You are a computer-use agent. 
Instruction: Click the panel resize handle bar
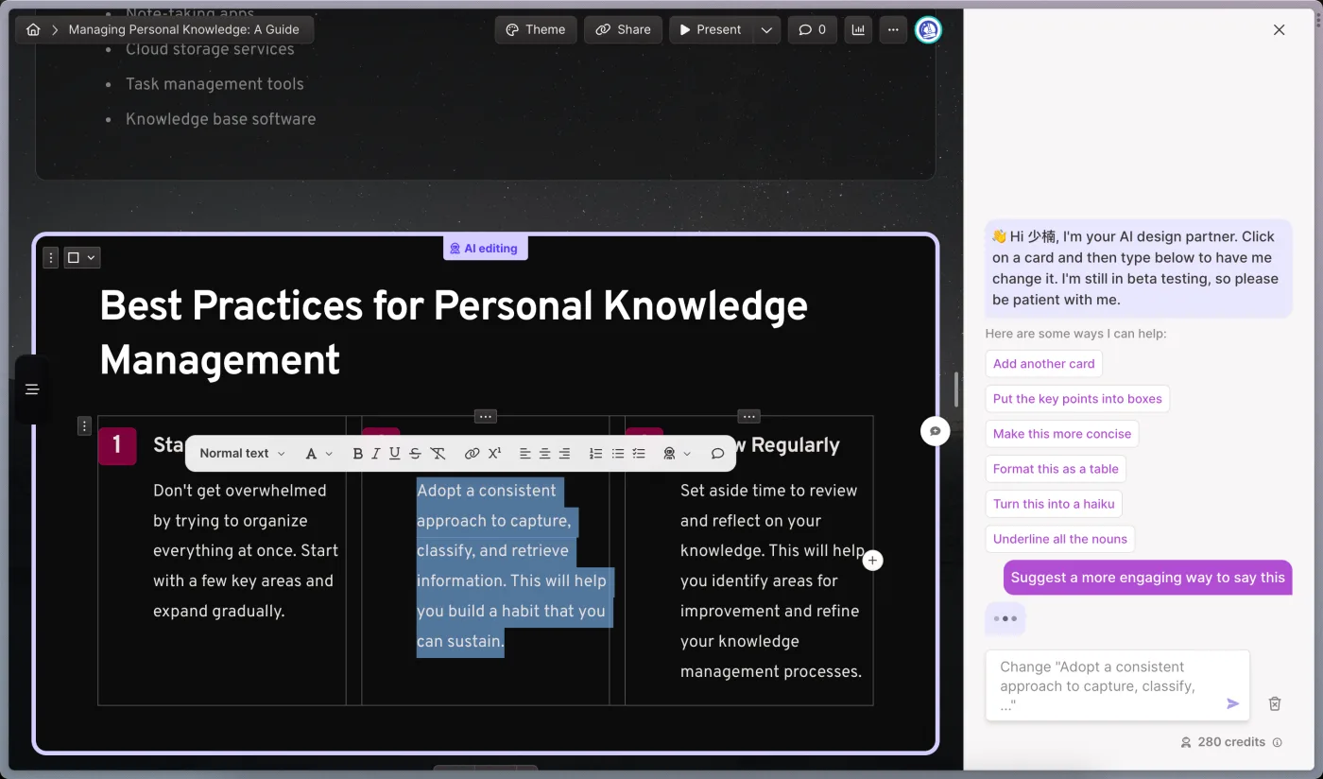[956, 389]
